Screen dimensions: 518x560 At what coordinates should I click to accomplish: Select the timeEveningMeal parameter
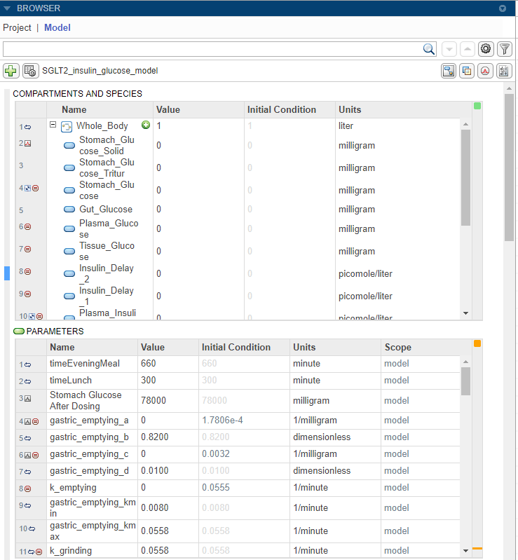tap(85, 364)
